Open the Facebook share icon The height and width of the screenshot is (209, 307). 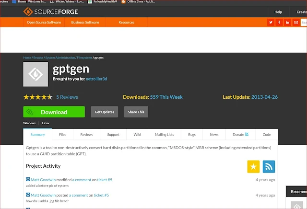(279, 23)
